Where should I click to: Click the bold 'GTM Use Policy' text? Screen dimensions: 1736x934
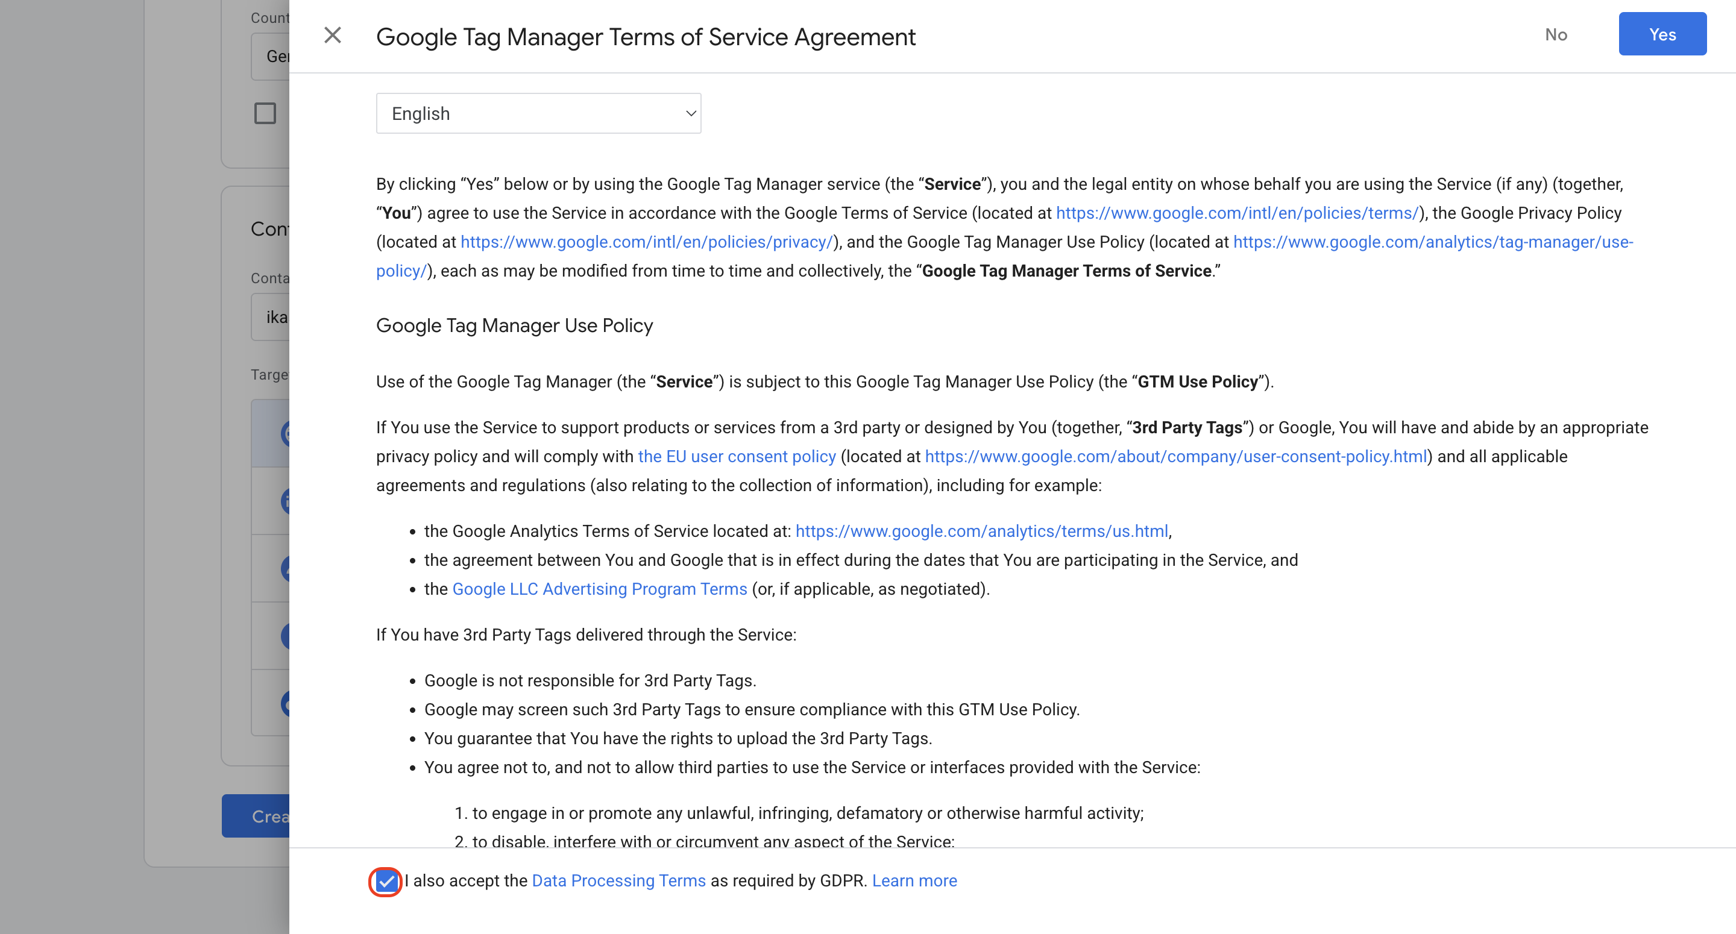[1198, 381]
